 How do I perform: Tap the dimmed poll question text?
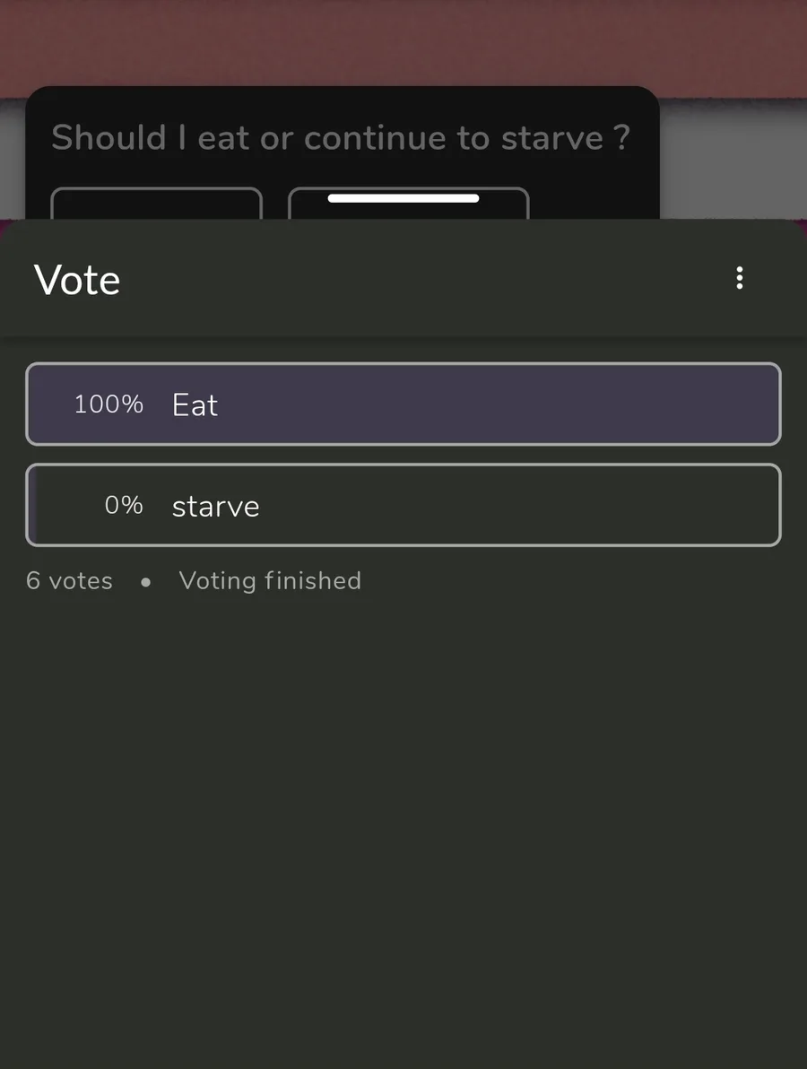pos(341,138)
